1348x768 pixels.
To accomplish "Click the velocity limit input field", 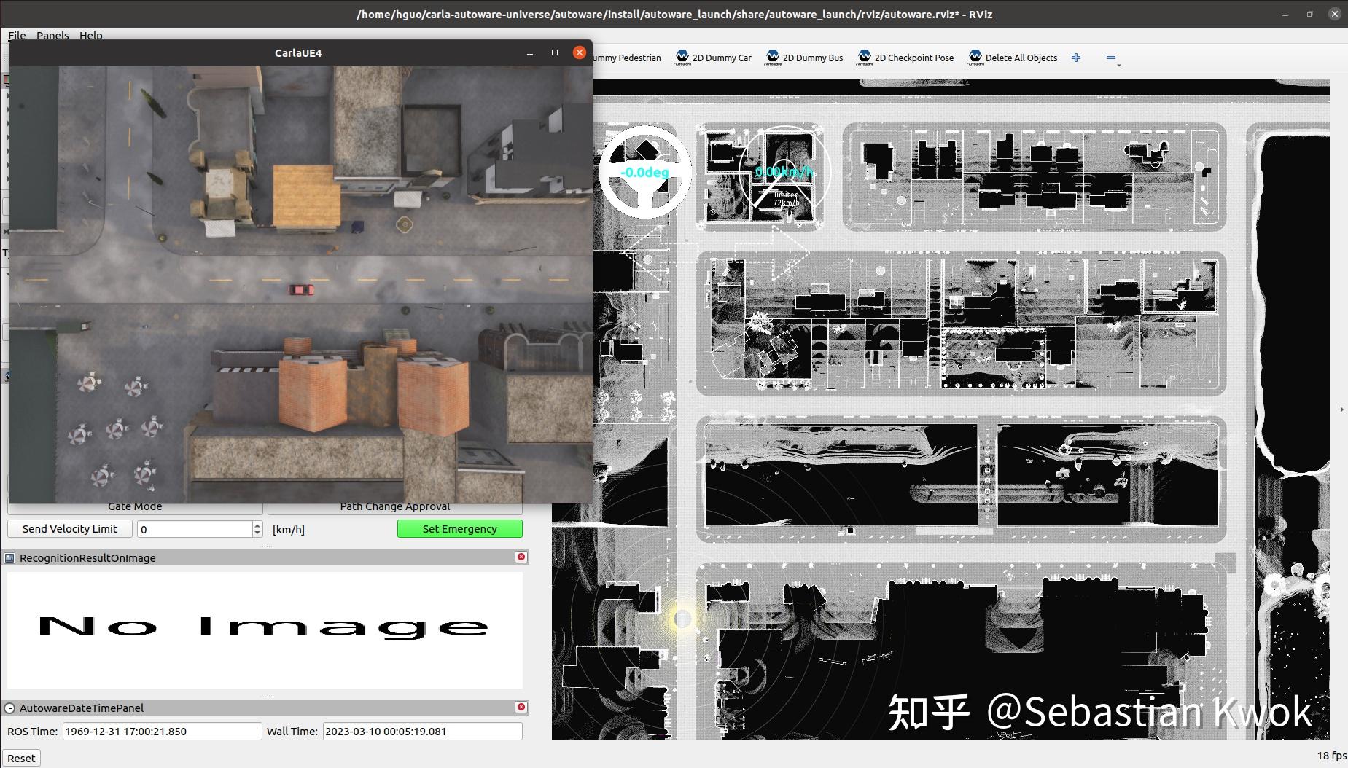I will [x=195, y=529].
